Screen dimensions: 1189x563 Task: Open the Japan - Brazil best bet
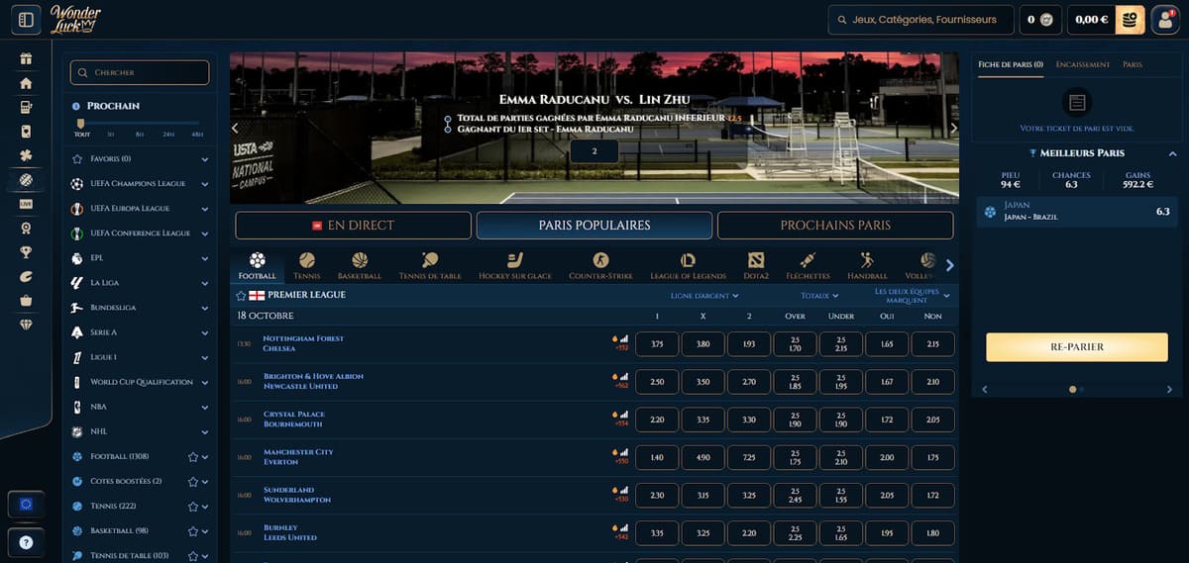coord(1078,212)
